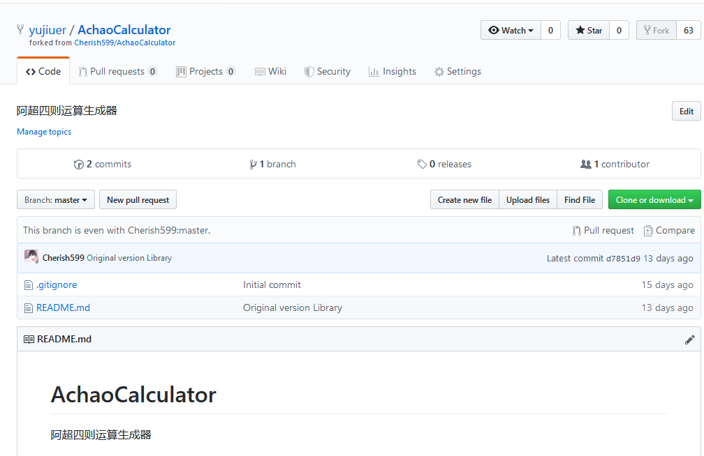View the 0 releases page

[444, 164]
